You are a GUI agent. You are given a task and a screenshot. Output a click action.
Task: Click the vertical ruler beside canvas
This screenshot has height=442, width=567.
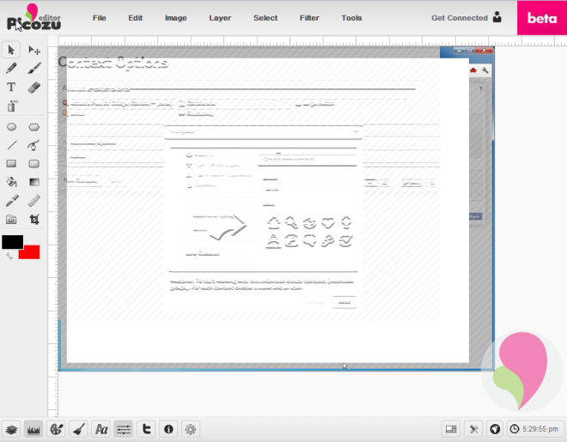pyautogui.click(x=53, y=231)
